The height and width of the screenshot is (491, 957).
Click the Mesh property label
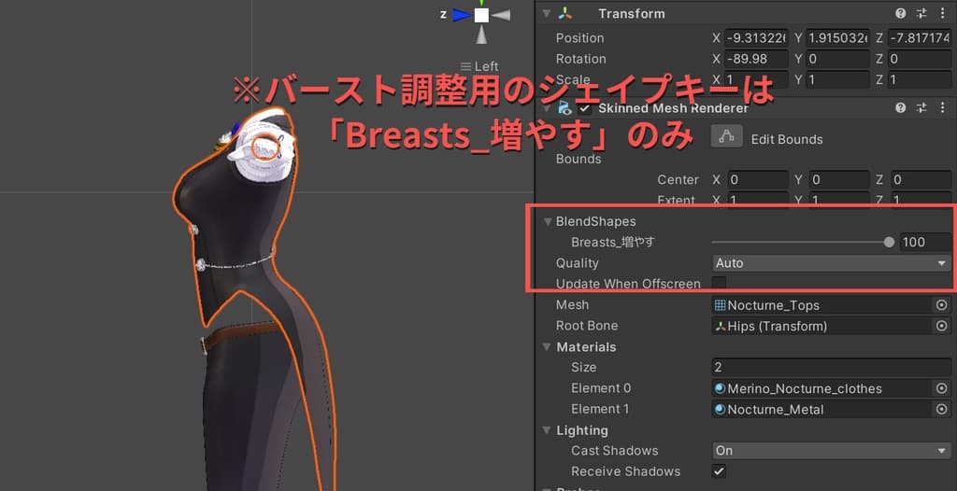tap(573, 304)
